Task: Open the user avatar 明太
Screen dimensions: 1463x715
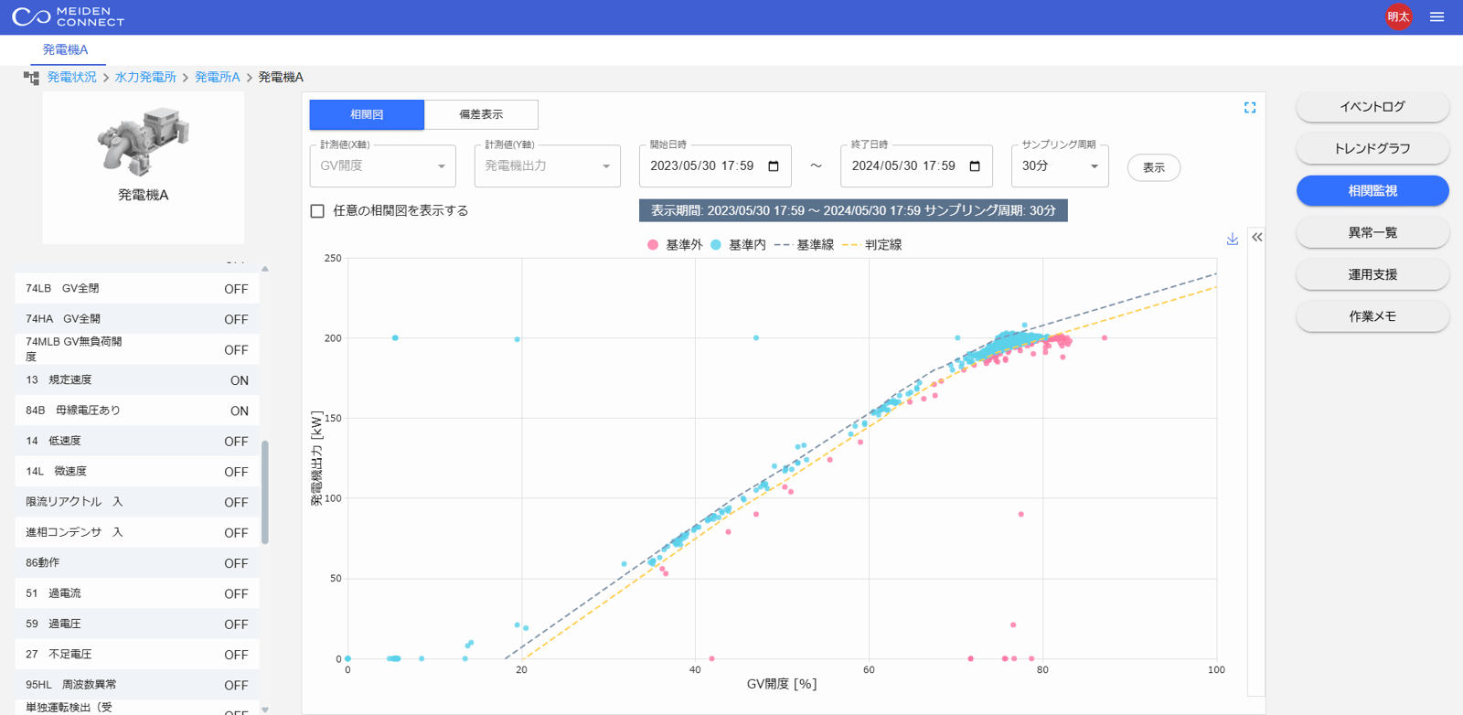Action: (x=1398, y=16)
